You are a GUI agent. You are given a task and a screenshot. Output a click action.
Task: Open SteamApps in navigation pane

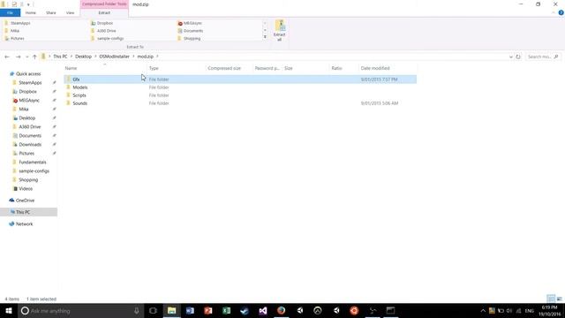point(30,82)
